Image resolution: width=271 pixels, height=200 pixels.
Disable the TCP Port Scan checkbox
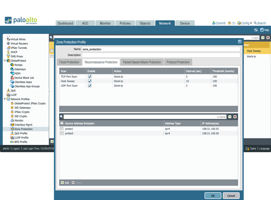point(89,77)
